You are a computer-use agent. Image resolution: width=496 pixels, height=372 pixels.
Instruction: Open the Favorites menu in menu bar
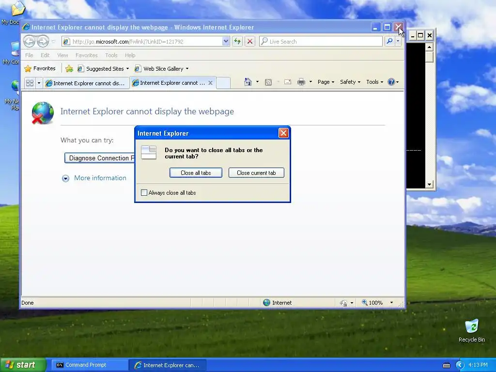(x=86, y=55)
